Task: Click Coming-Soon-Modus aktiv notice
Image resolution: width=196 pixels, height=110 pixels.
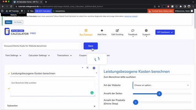Action: pos(161,11)
